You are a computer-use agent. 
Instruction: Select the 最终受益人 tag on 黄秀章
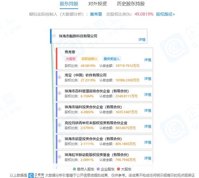(112, 59)
